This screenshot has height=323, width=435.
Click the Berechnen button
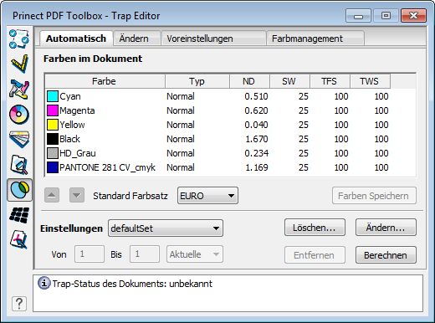point(386,255)
